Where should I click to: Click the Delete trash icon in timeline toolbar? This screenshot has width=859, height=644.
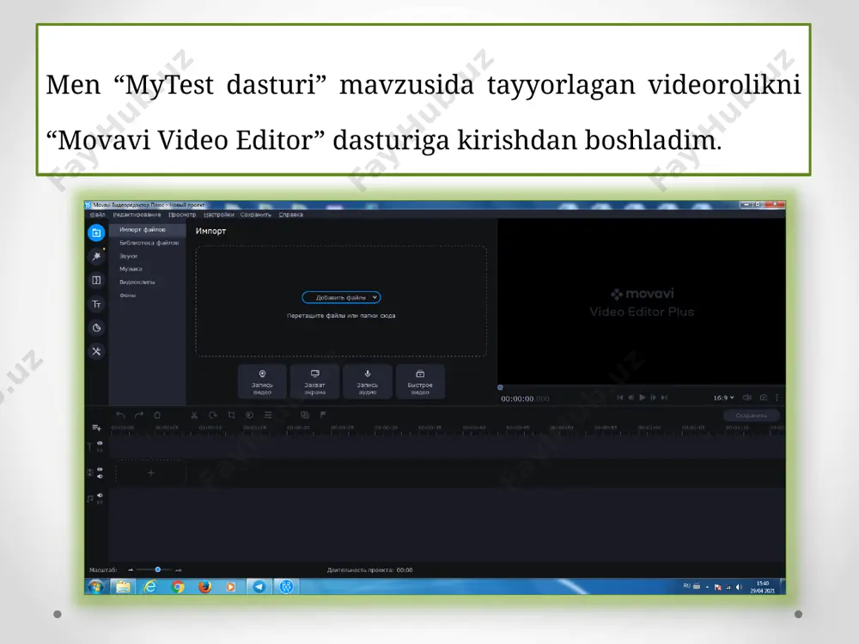click(157, 415)
